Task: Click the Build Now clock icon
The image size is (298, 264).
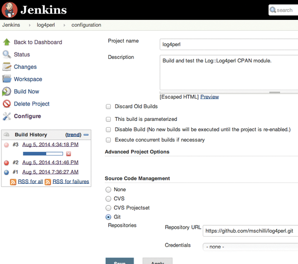Action: (x=6, y=91)
